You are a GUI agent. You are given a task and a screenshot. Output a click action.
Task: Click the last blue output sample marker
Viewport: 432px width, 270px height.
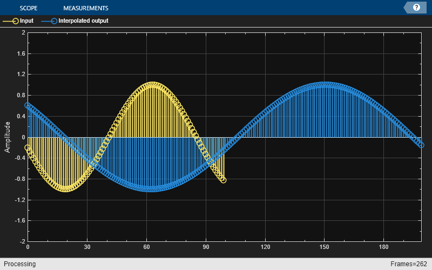421,144
